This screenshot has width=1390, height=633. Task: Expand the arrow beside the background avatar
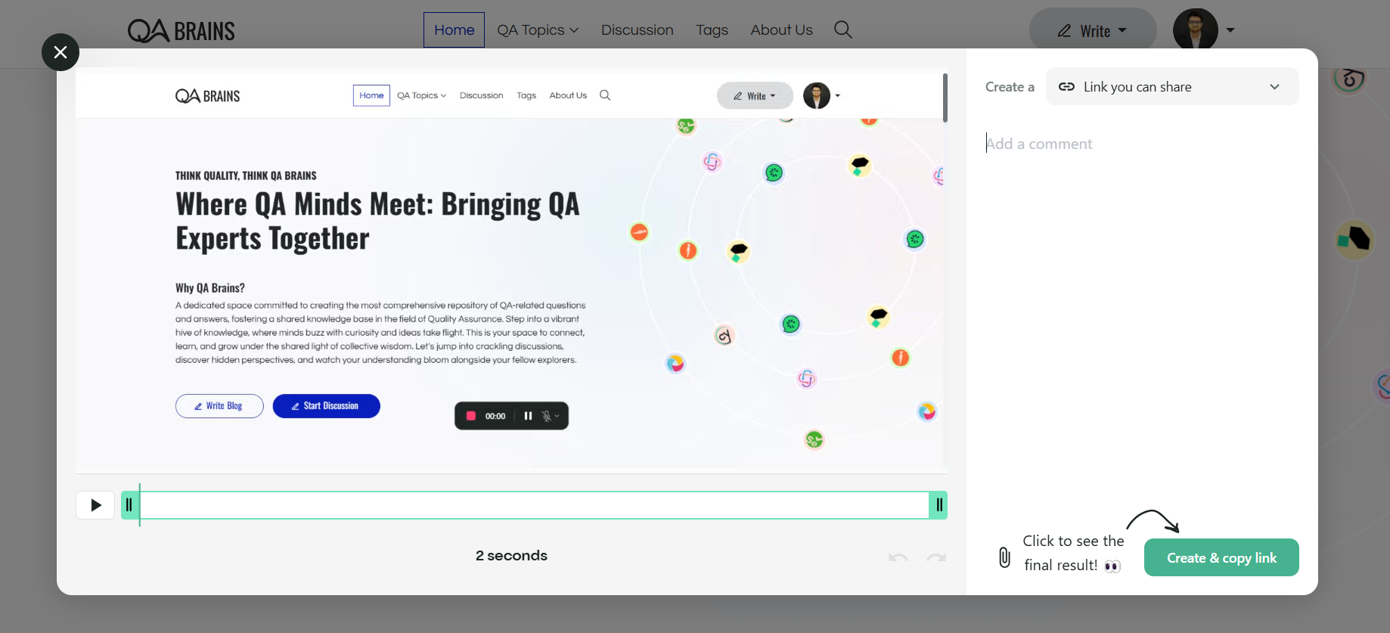(1230, 30)
